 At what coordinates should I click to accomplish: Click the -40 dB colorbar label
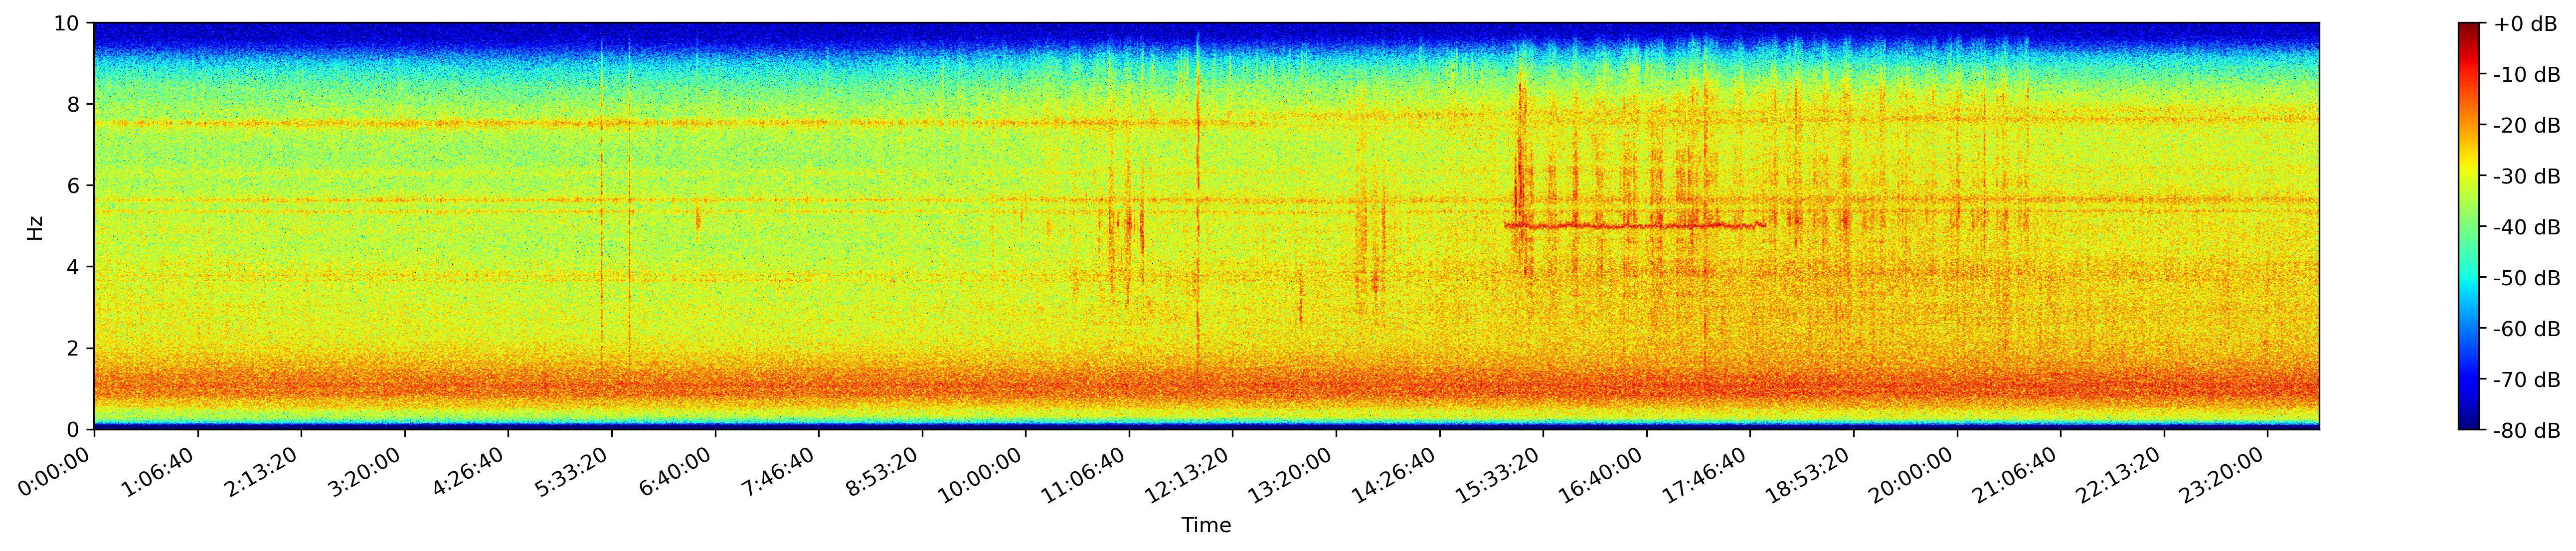tap(2526, 228)
